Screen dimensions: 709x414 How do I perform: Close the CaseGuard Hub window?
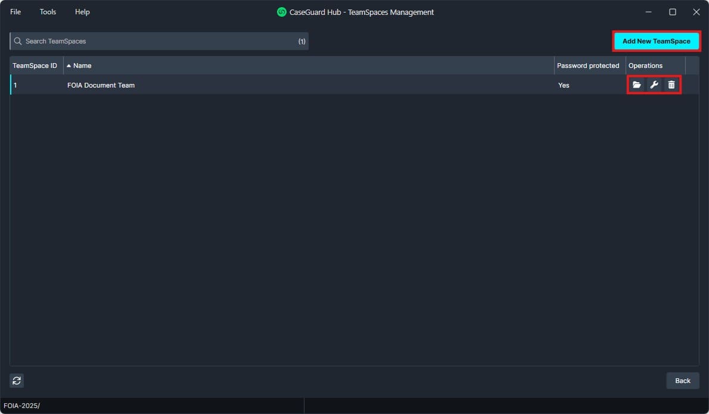pyautogui.click(x=696, y=12)
